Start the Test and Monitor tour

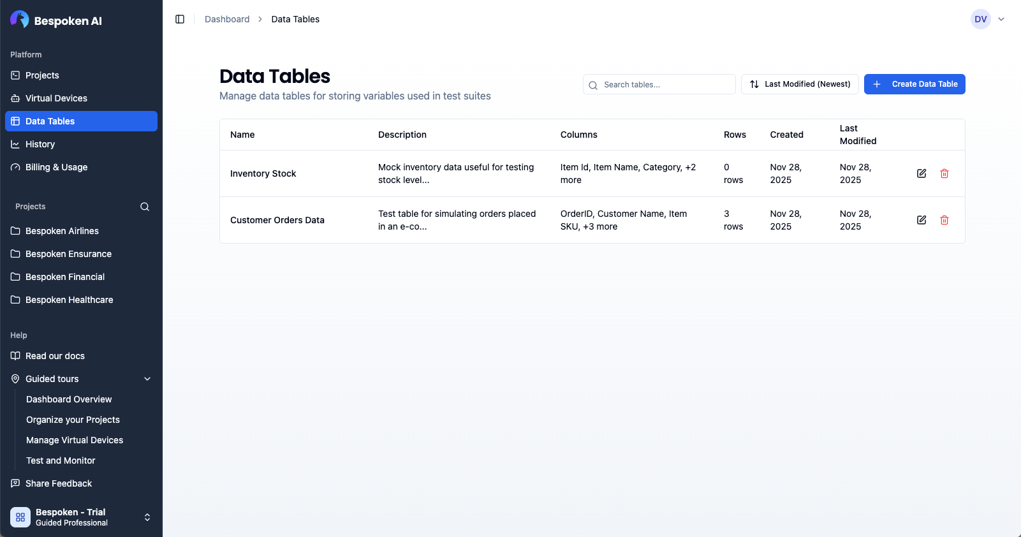point(61,460)
